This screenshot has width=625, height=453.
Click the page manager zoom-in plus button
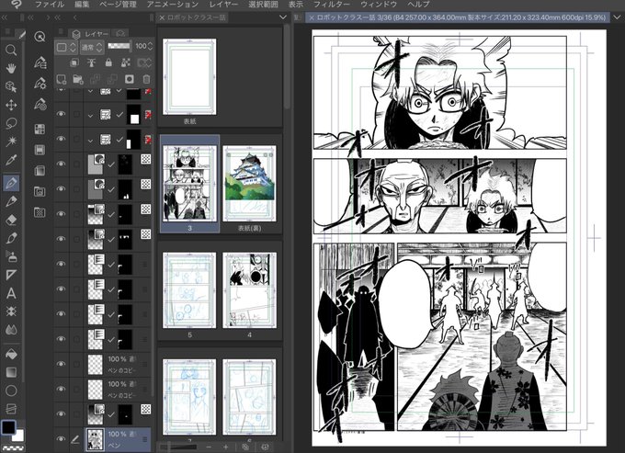[x=225, y=447]
